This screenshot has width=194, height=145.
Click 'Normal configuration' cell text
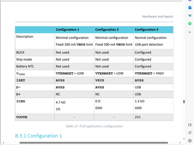[151, 38]
